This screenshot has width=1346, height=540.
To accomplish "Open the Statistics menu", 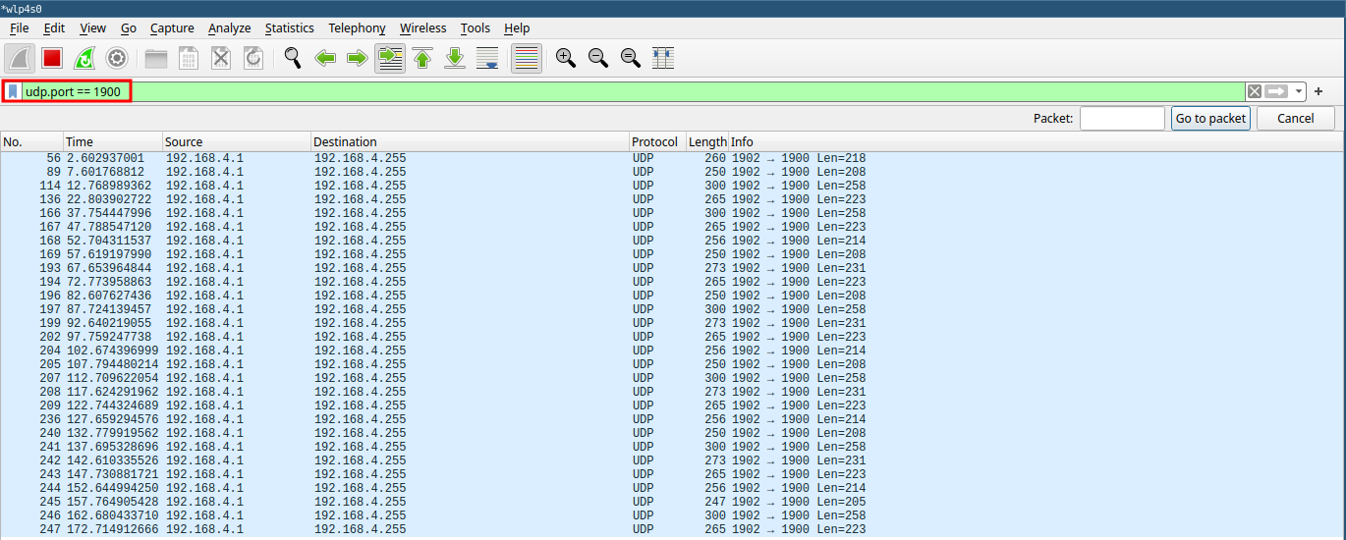I will point(289,28).
